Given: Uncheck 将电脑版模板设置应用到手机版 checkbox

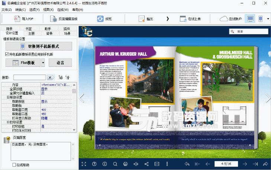Looking at the screenshot, I should 7,54.
